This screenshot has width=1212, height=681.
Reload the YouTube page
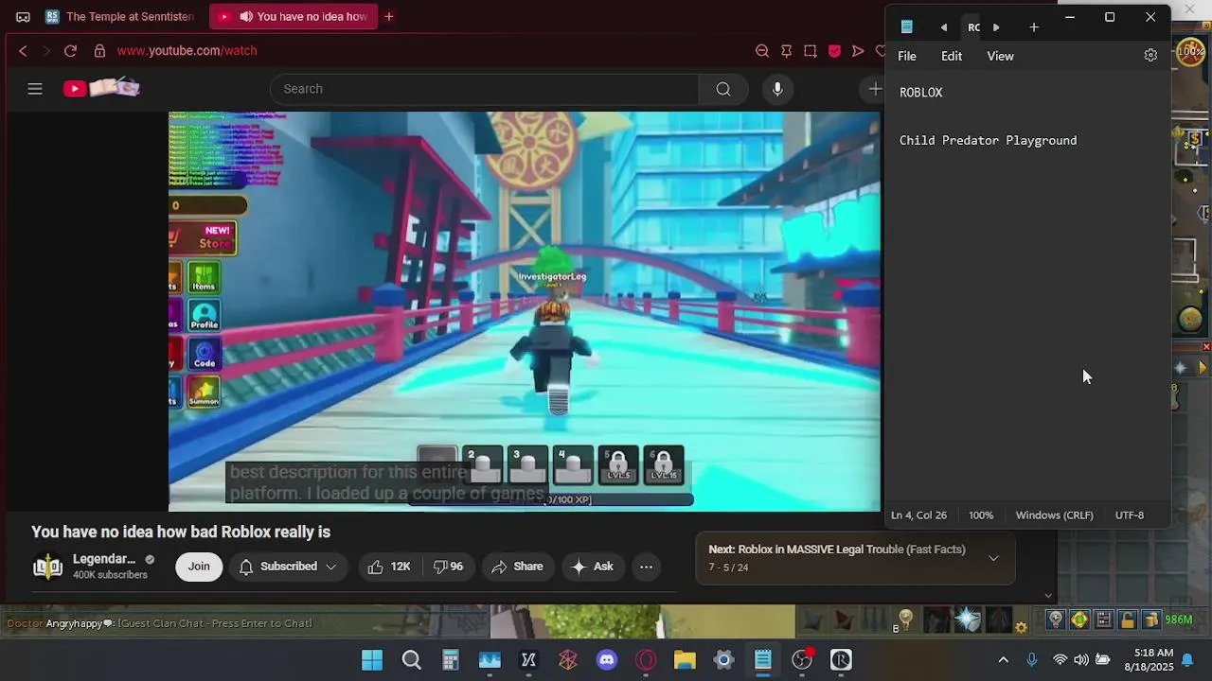coord(70,51)
